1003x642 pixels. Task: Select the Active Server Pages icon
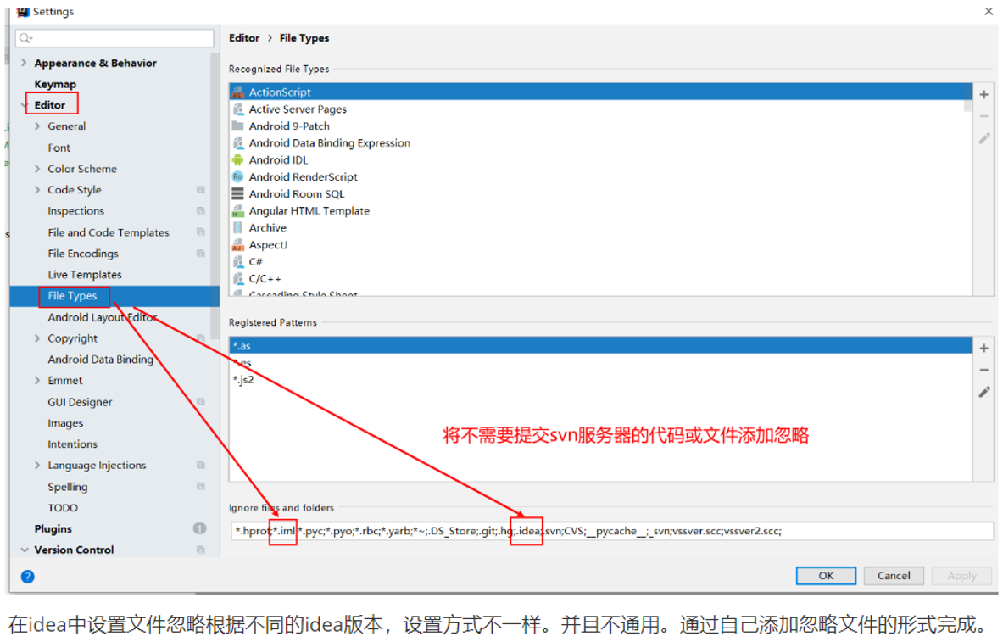(238, 109)
